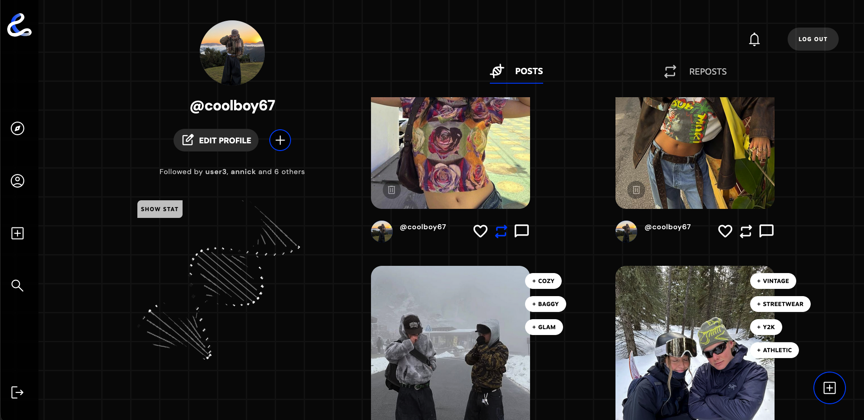Click the annick follower name
The height and width of the screenshot is (420, 864).
coord(243,172)
